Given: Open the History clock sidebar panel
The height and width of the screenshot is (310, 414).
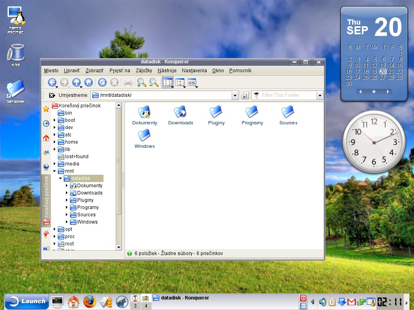Looking at the screenshot, I should click(x=46, y=124).
